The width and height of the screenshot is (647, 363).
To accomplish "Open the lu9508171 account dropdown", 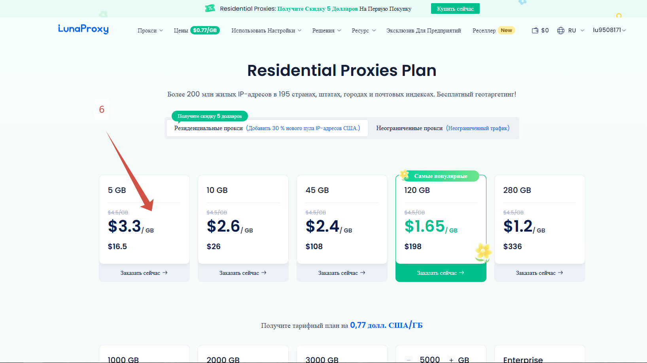I will (x=609, y=30).
